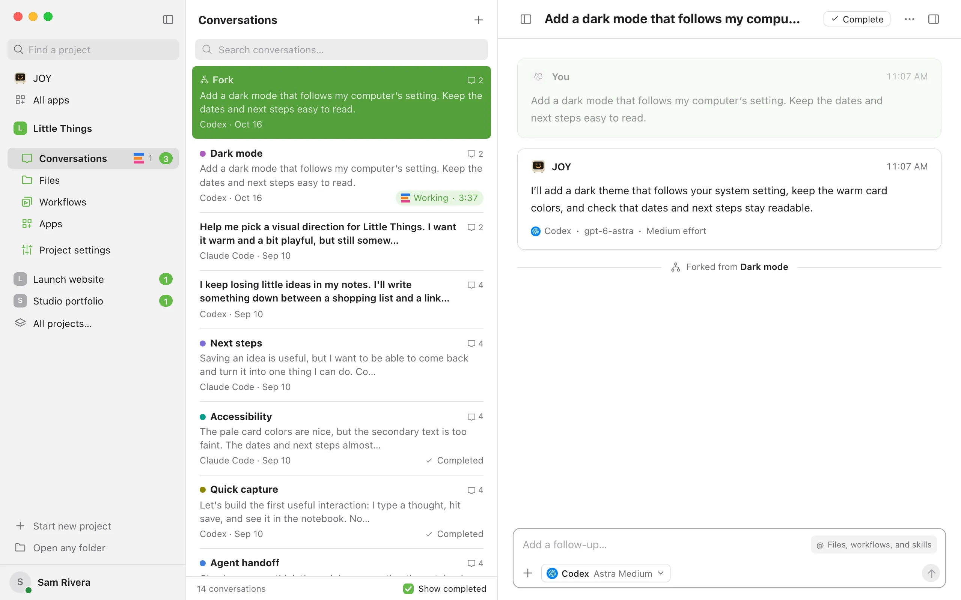Image resolution: width=961 pixels, height=600 pixels.
Task: Mark conversation as Complete
Action: (857, 19)
